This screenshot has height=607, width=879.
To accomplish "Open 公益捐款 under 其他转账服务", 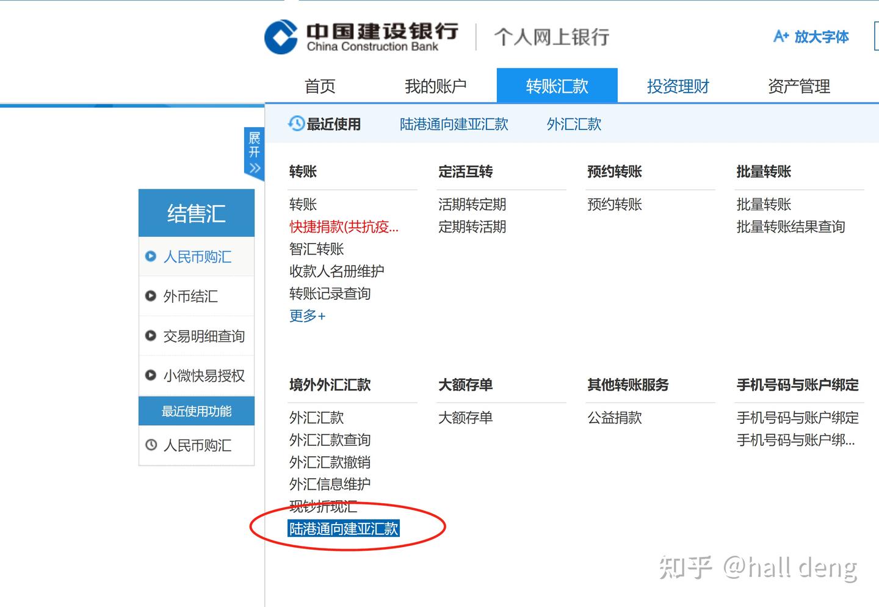I will 614,418.
